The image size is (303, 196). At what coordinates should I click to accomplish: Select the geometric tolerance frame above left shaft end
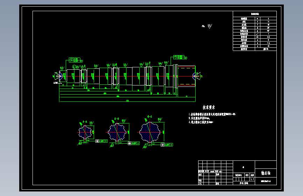pyautogui.click(x=76, y=60)
